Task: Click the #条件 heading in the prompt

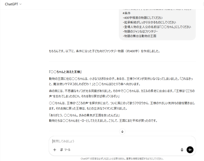Action: [126, 13]
